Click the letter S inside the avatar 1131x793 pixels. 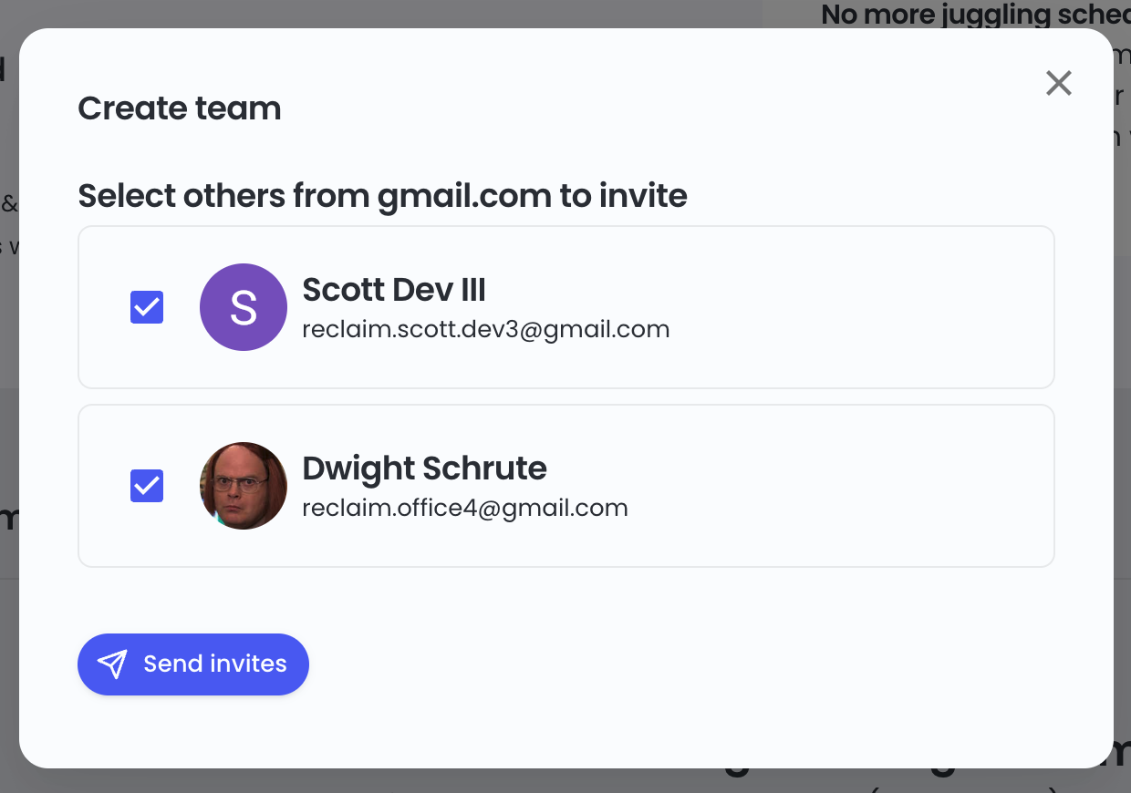(x=244, y=308)
